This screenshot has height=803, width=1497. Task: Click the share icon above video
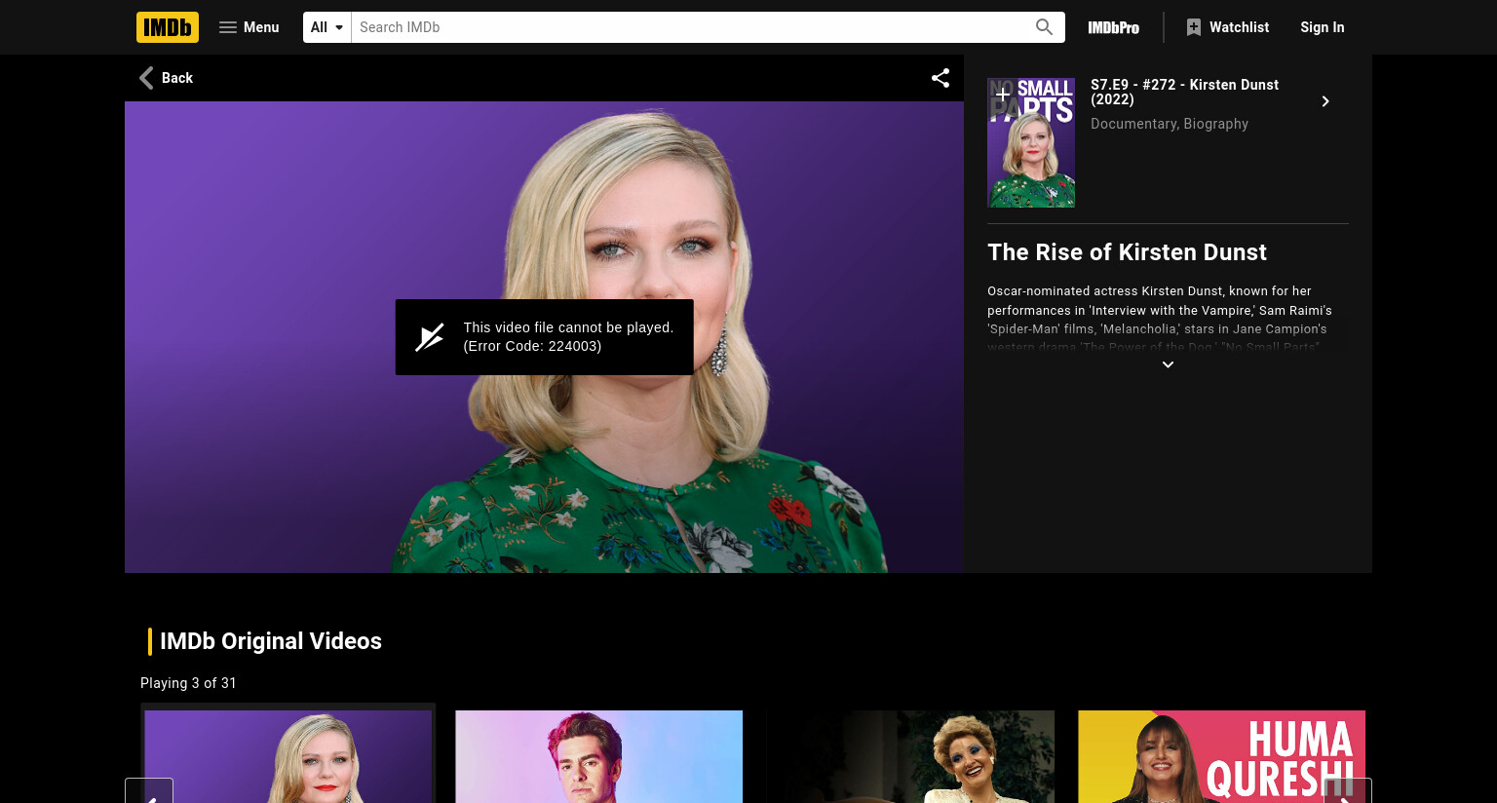point(940,78)
